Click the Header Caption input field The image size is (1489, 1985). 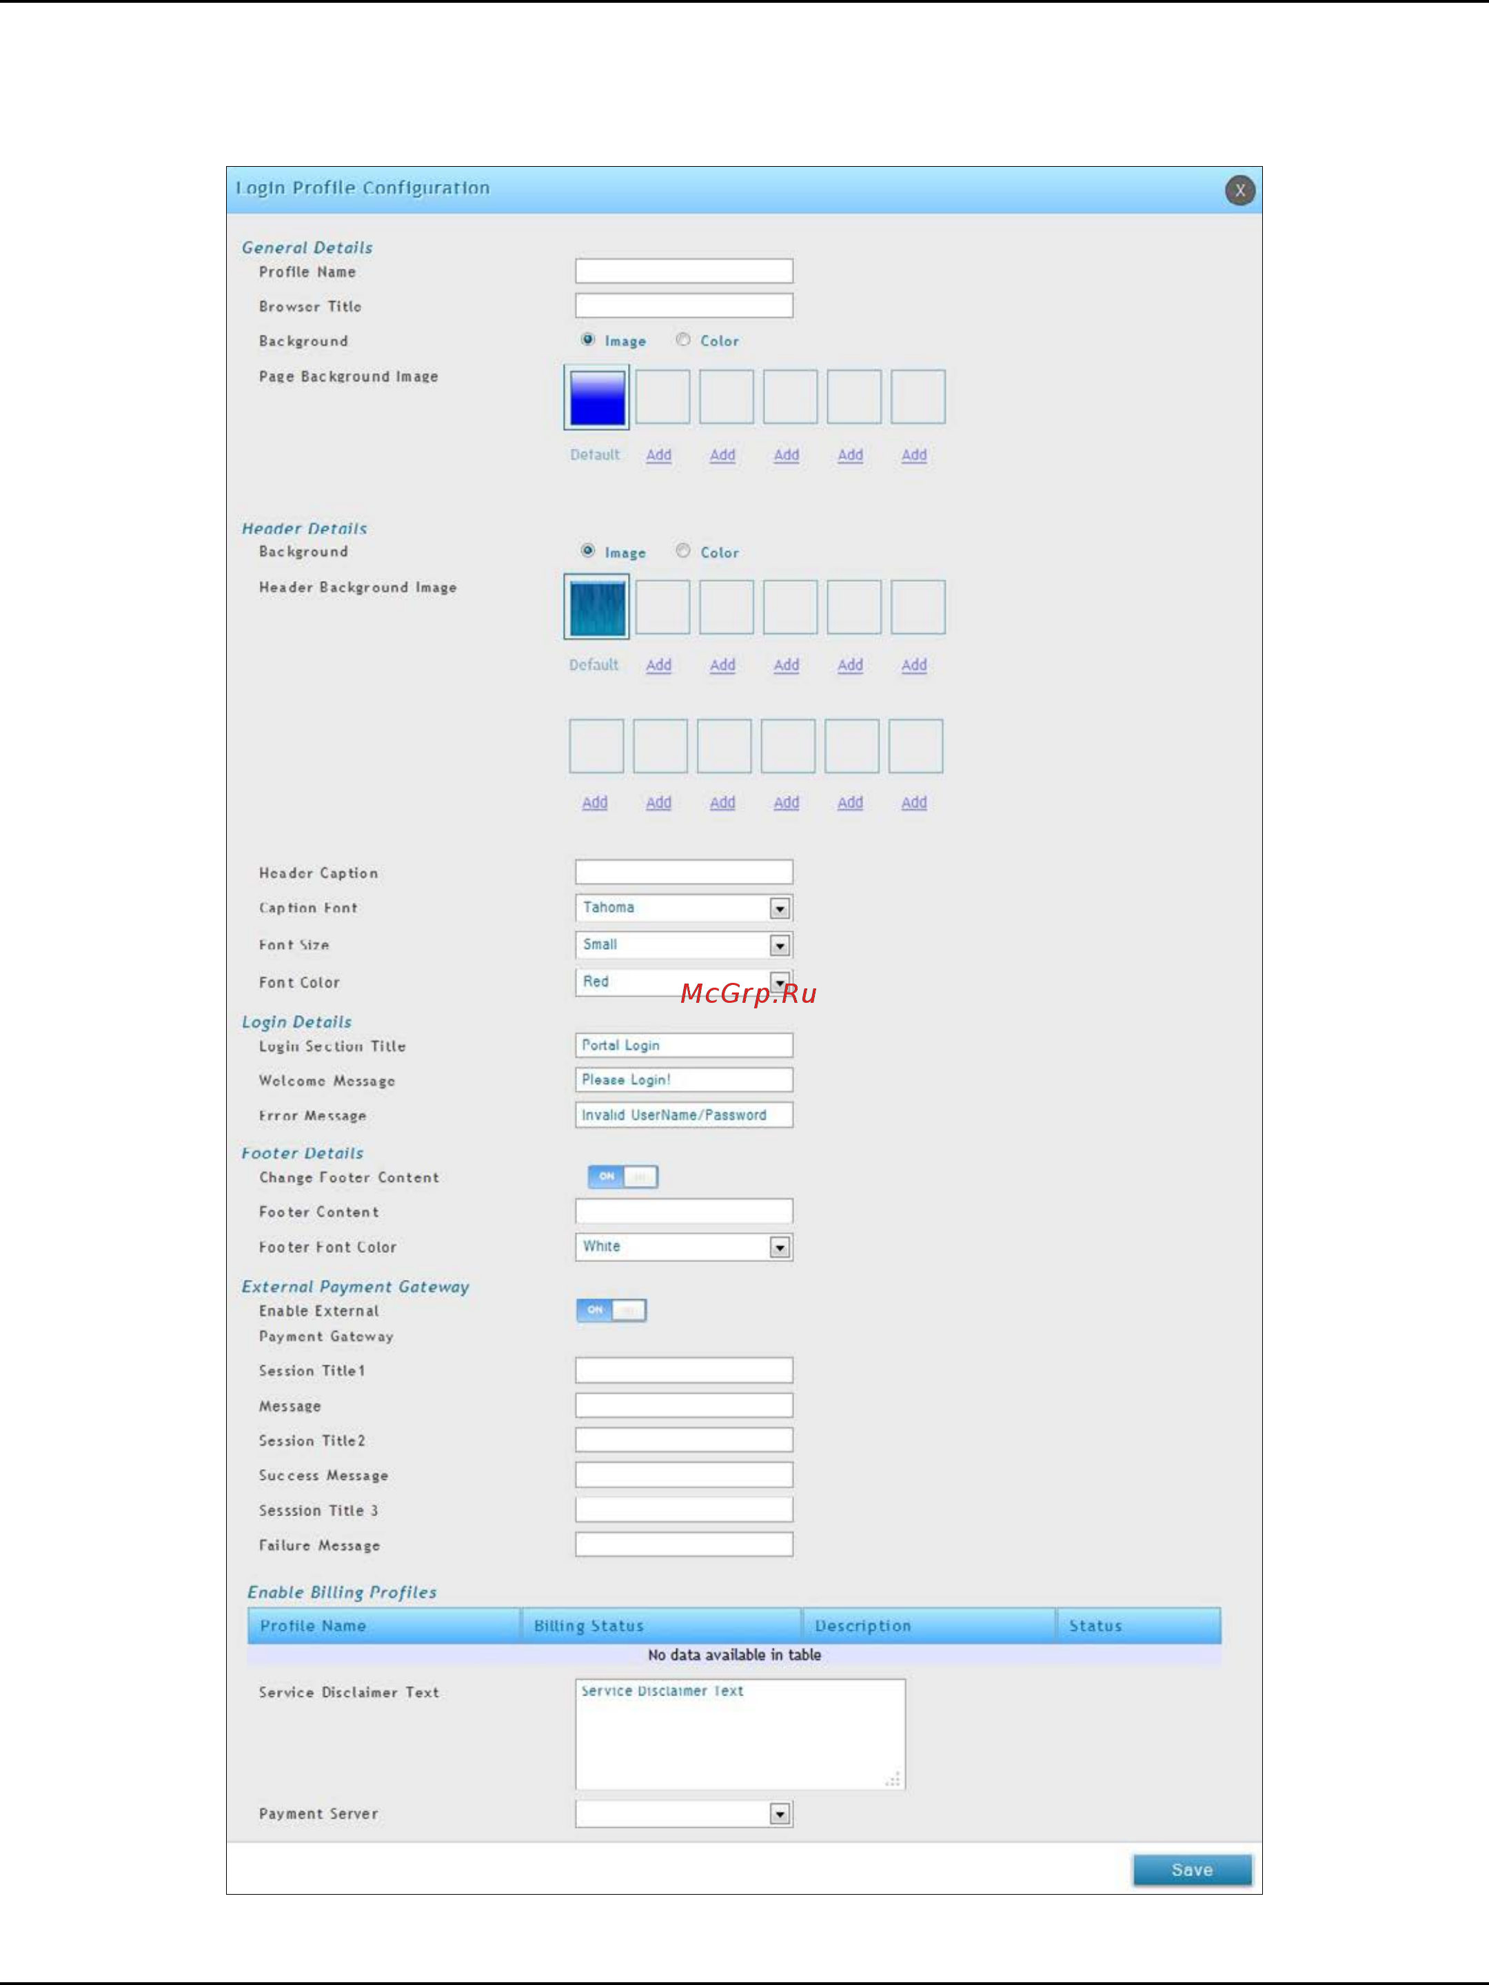click(684, 871)
